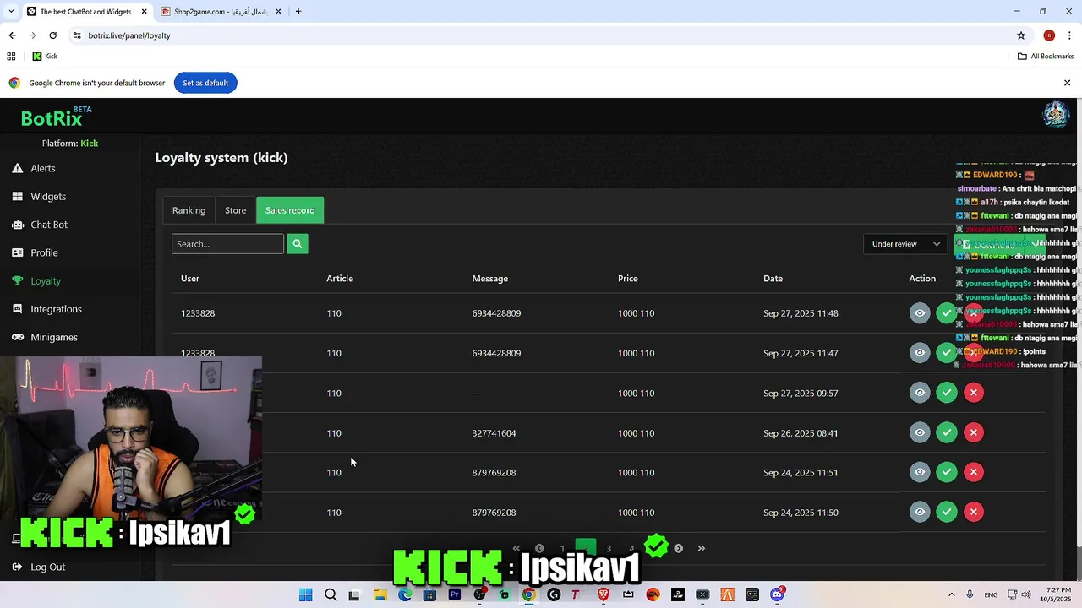Select the BotRix ChatBot browser tab
Image resolution: width=1082 pixels, height=608 pixels.
(85, 12)
